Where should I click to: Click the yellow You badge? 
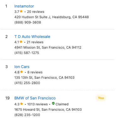[x=101, y=98]
